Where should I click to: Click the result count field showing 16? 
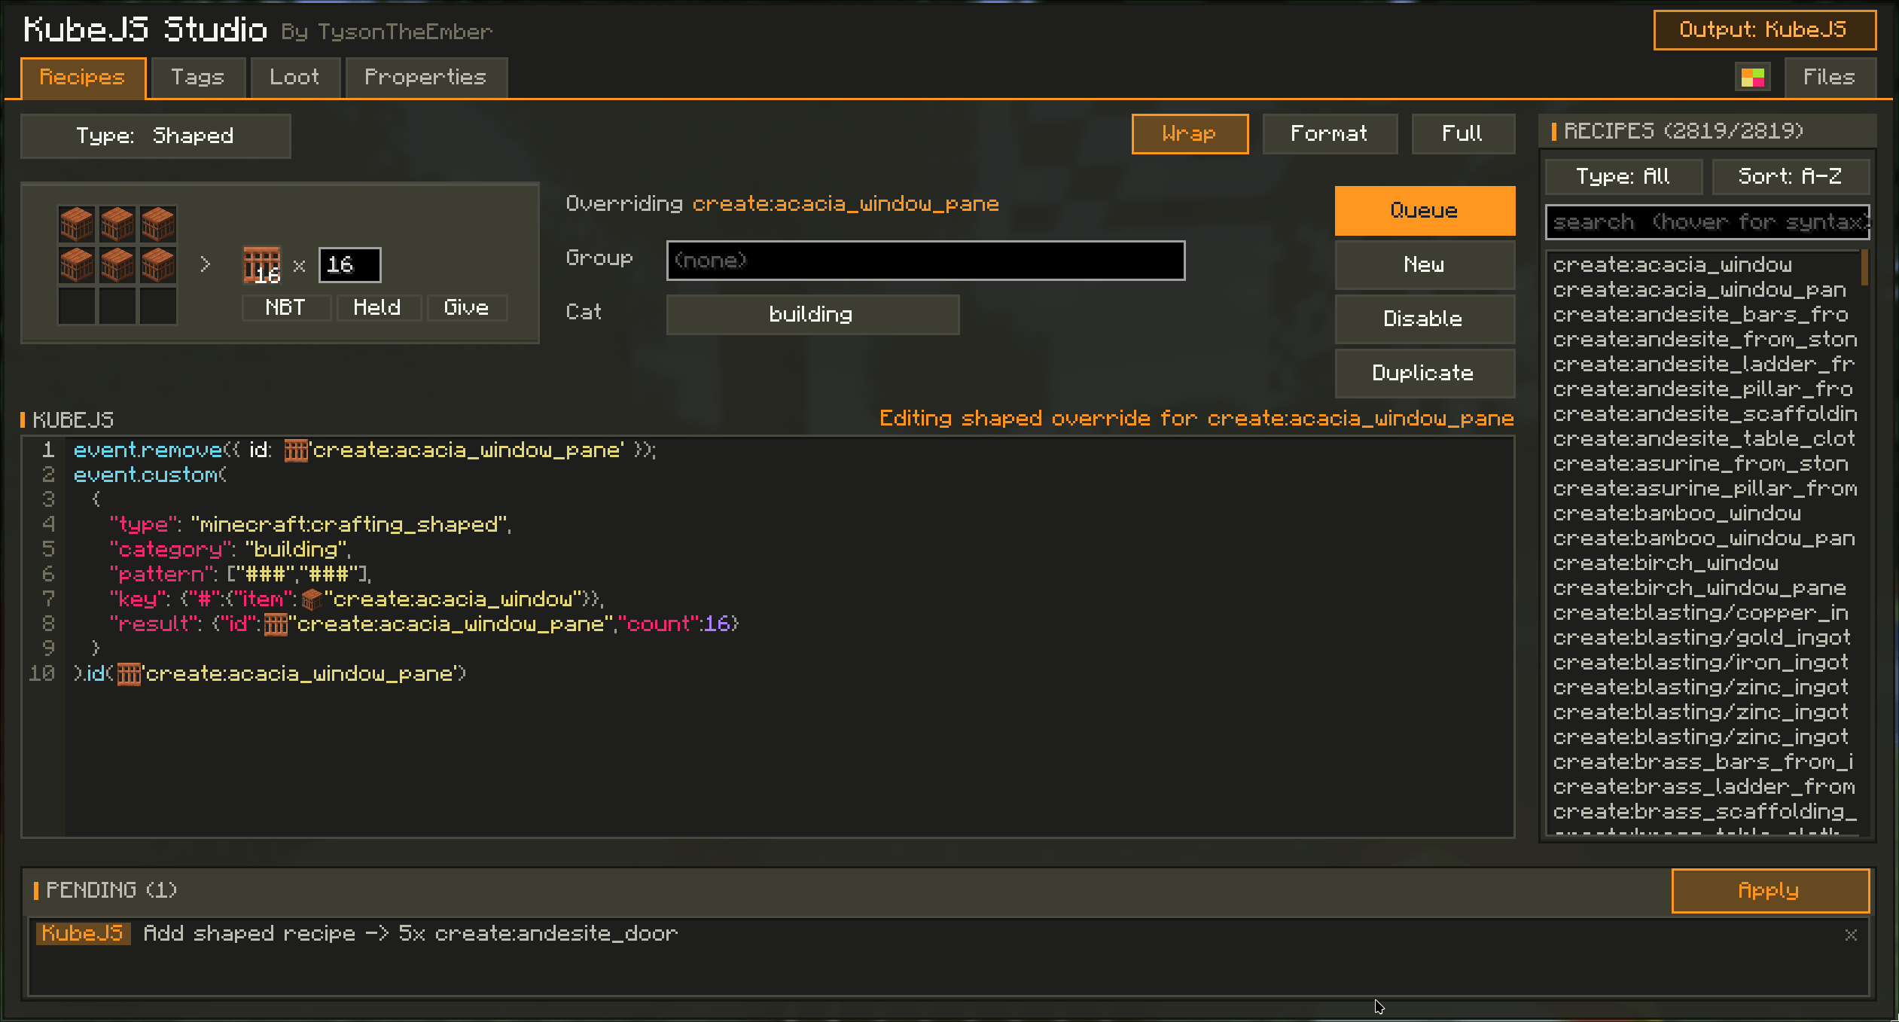(349, 265)
